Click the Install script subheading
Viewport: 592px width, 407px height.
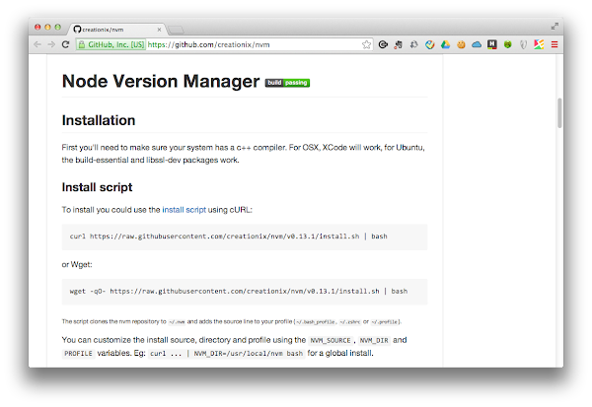pyautogui.click(x=97, y=187)
